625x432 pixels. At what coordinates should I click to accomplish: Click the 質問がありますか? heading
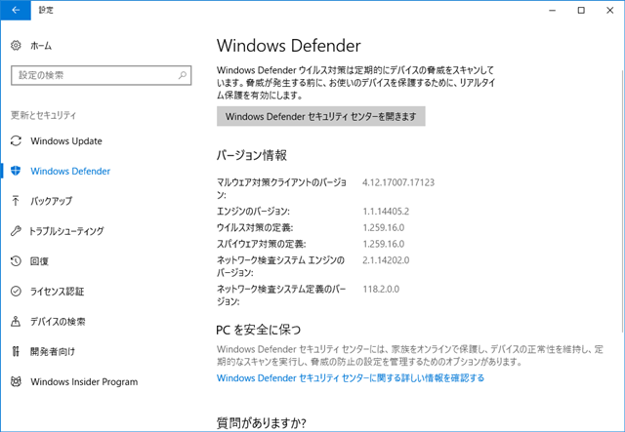click(x=261, y=423)
